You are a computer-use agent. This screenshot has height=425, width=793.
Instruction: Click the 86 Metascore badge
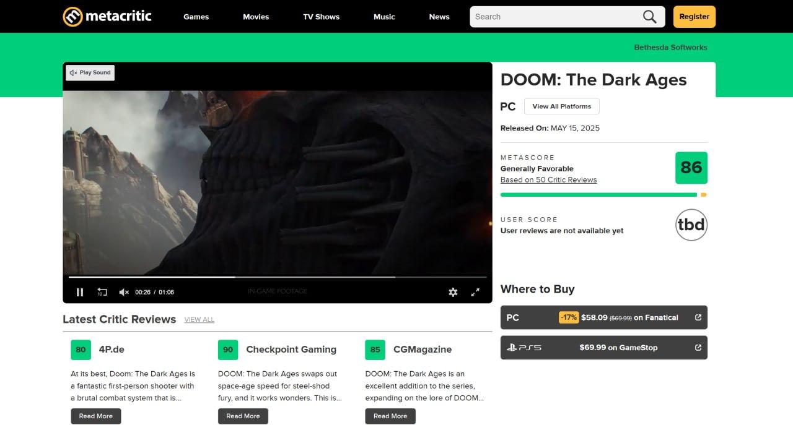tap(691, 168)
